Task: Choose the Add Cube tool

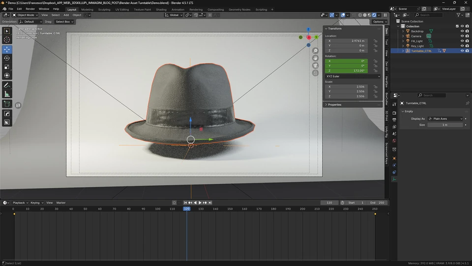Action: 7,104
